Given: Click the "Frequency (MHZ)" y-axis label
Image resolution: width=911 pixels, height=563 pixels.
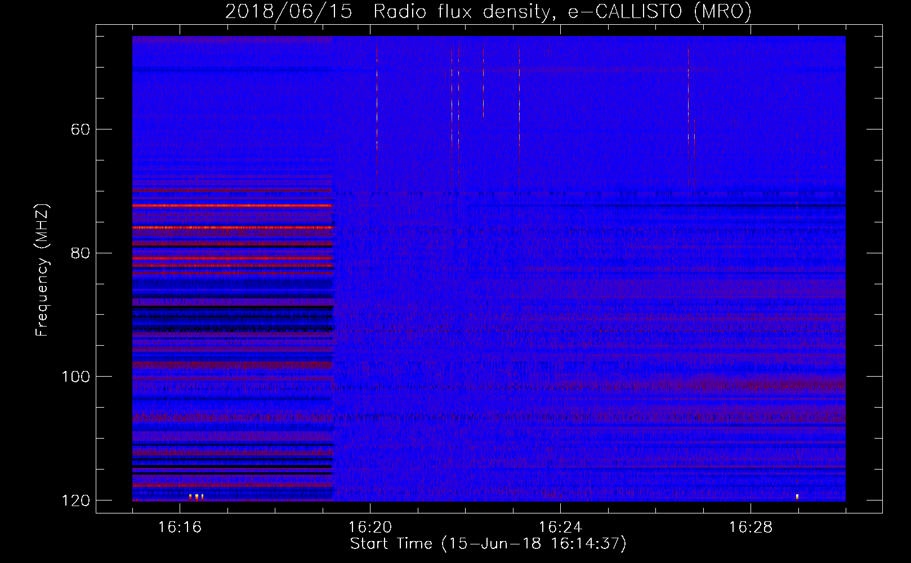Looking at the screenshot, I should point(42,270).
